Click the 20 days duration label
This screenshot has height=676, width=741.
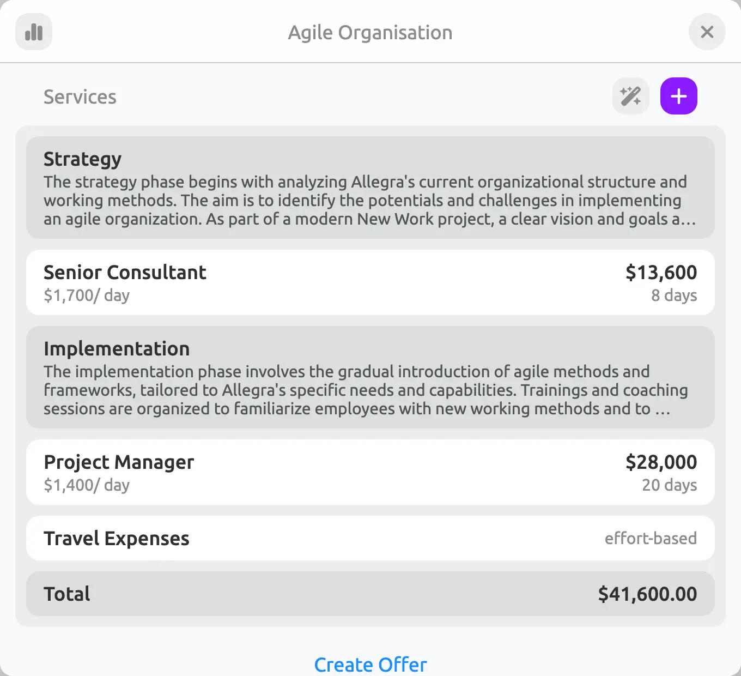670,485
